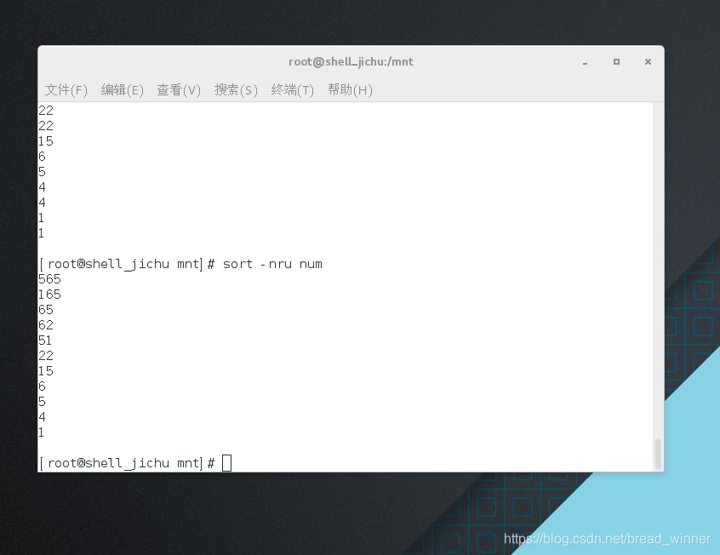Click the 'sort -nru num' command text

click(272, 264)
